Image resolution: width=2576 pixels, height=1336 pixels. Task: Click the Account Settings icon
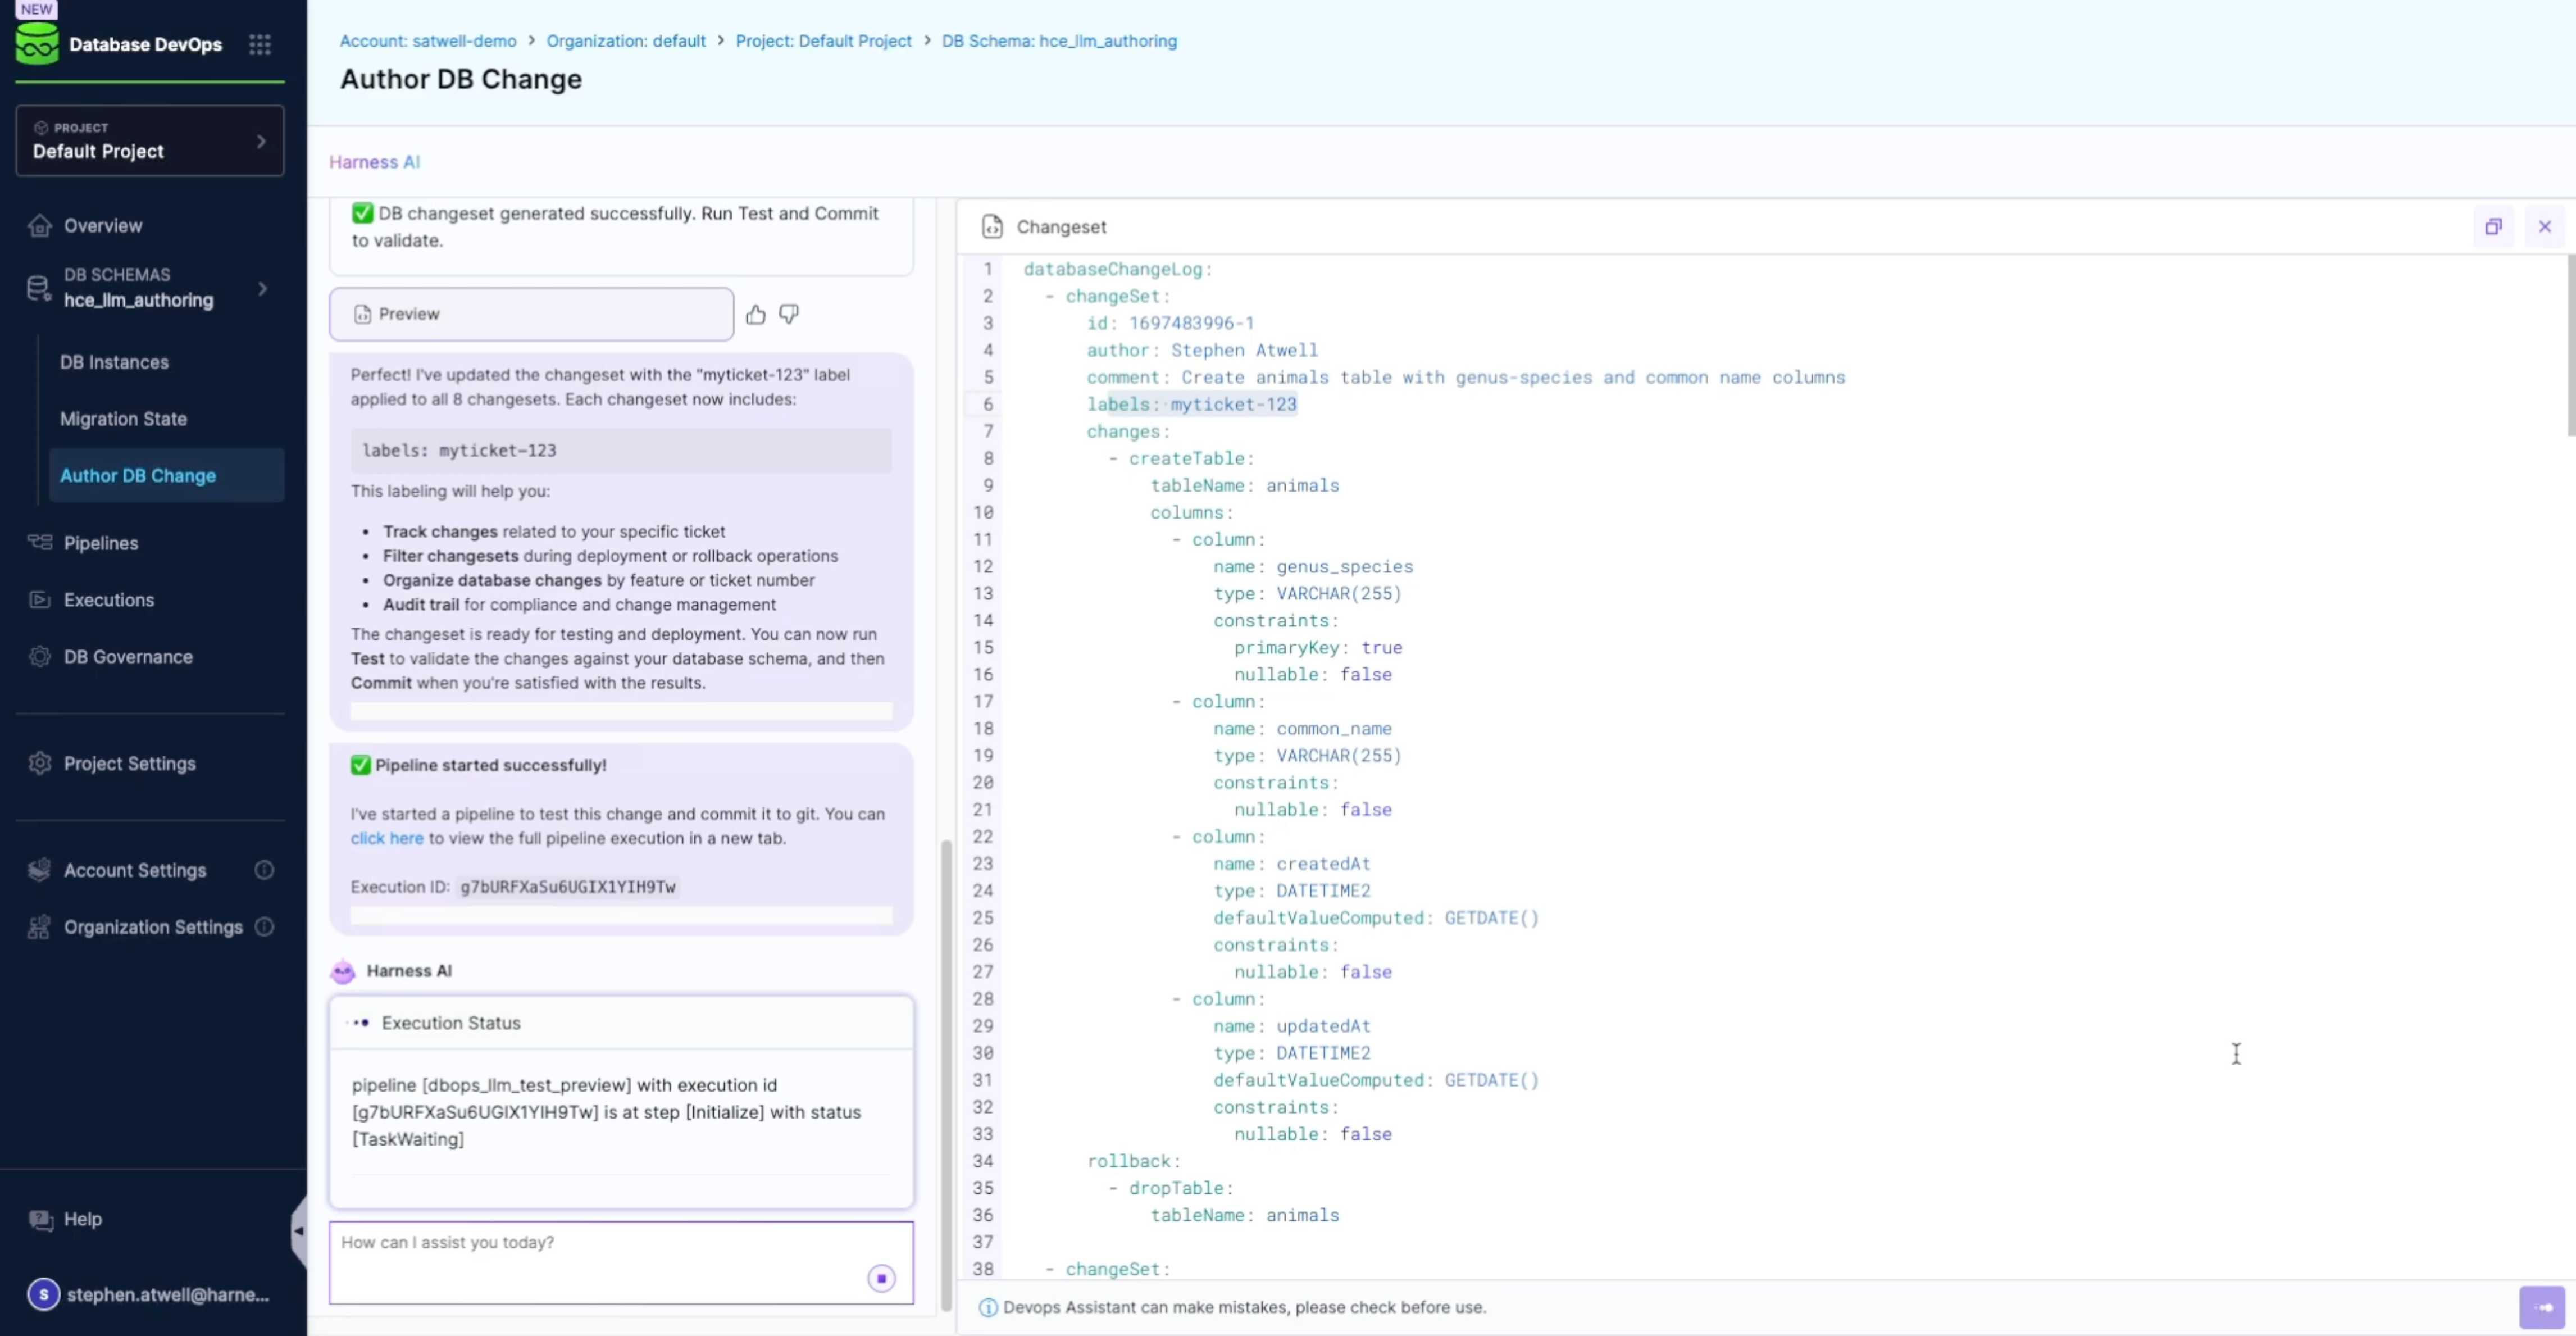(x=40, y=871)
